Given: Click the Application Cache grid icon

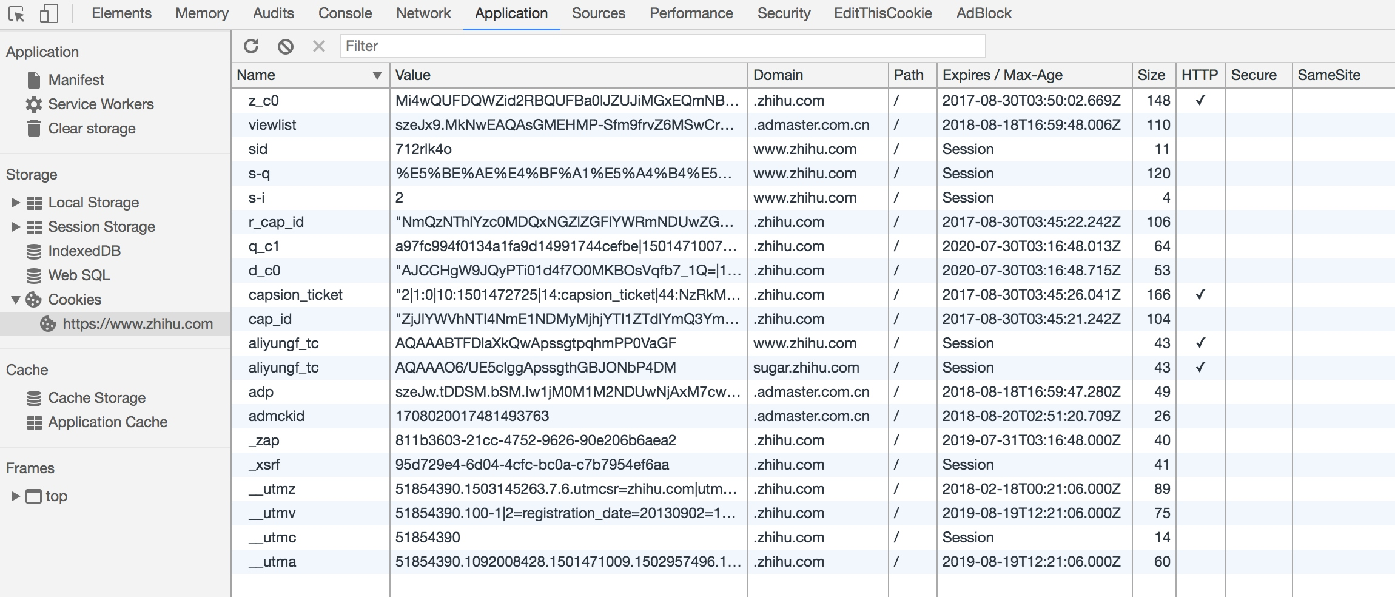Looking at the screenshot, I should click(x=35, y=422).
